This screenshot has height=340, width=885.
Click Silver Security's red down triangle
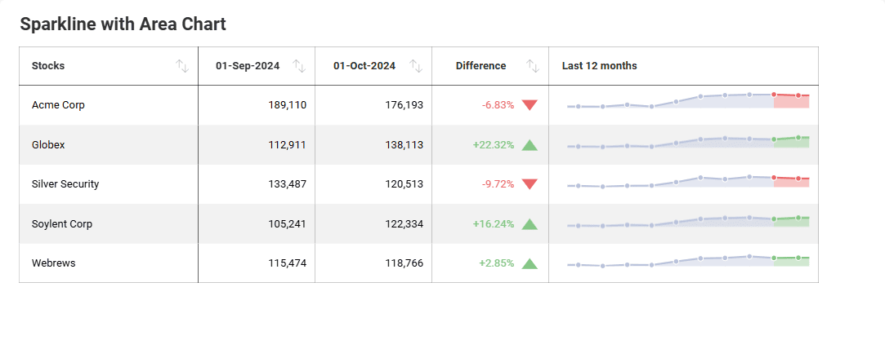pyautogui.click(x=530, y=184)
